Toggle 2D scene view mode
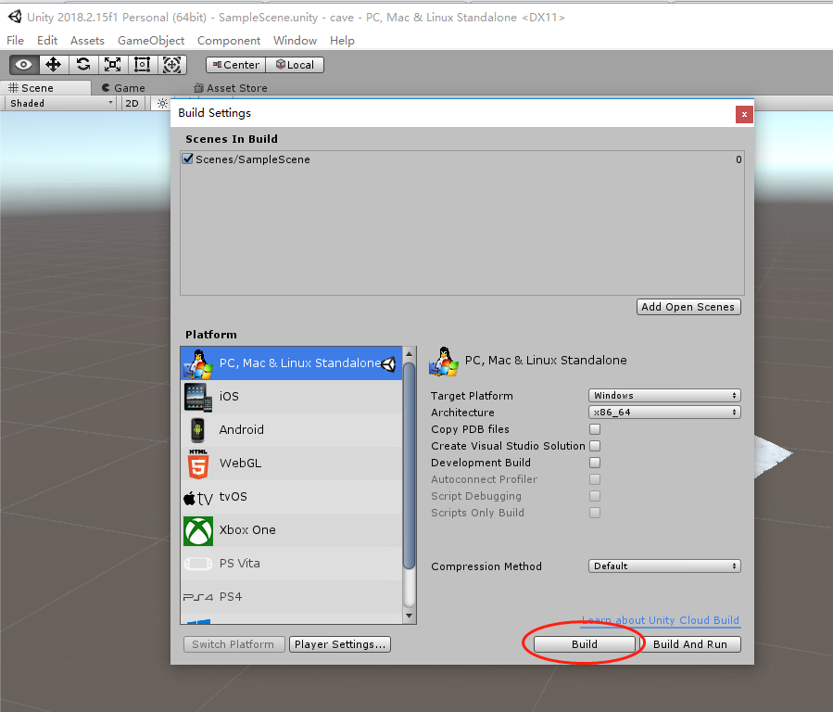 click(x=132, y=103)
